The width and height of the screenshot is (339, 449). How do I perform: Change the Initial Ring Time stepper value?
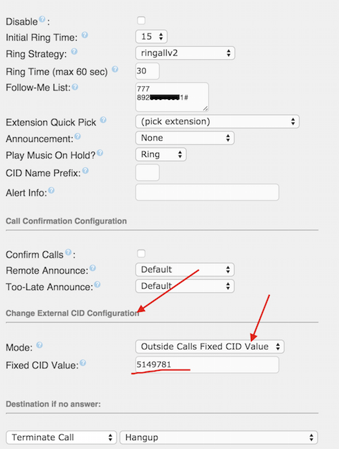point(151,37)
